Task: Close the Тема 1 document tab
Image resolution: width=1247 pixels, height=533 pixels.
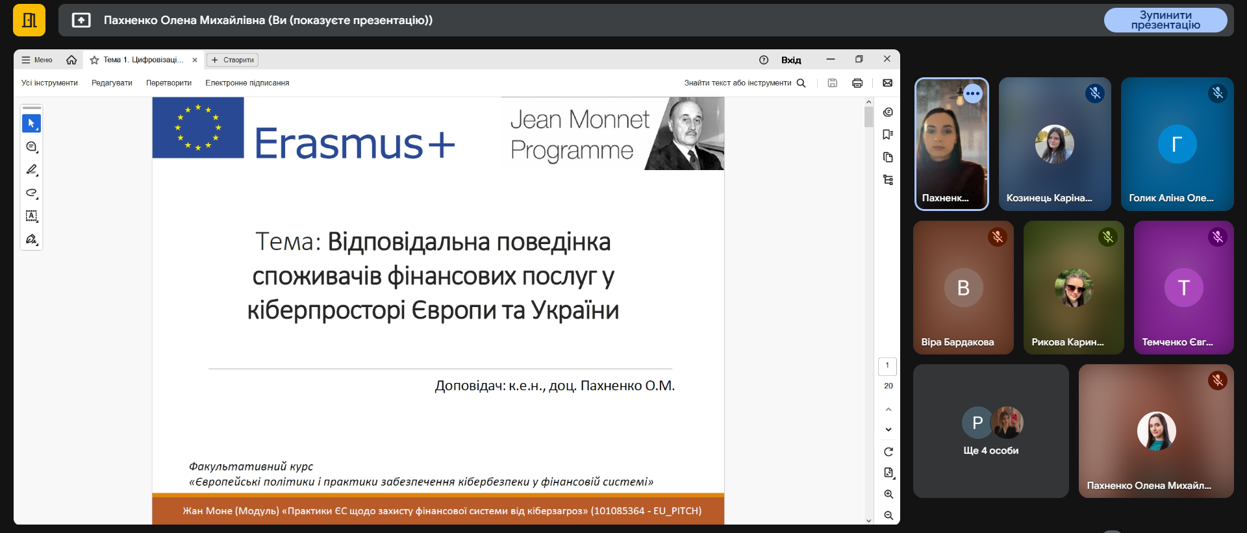Action: click(x=195, y=60)
